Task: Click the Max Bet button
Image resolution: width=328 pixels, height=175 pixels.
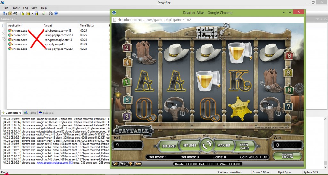Action: coord(224,145)
